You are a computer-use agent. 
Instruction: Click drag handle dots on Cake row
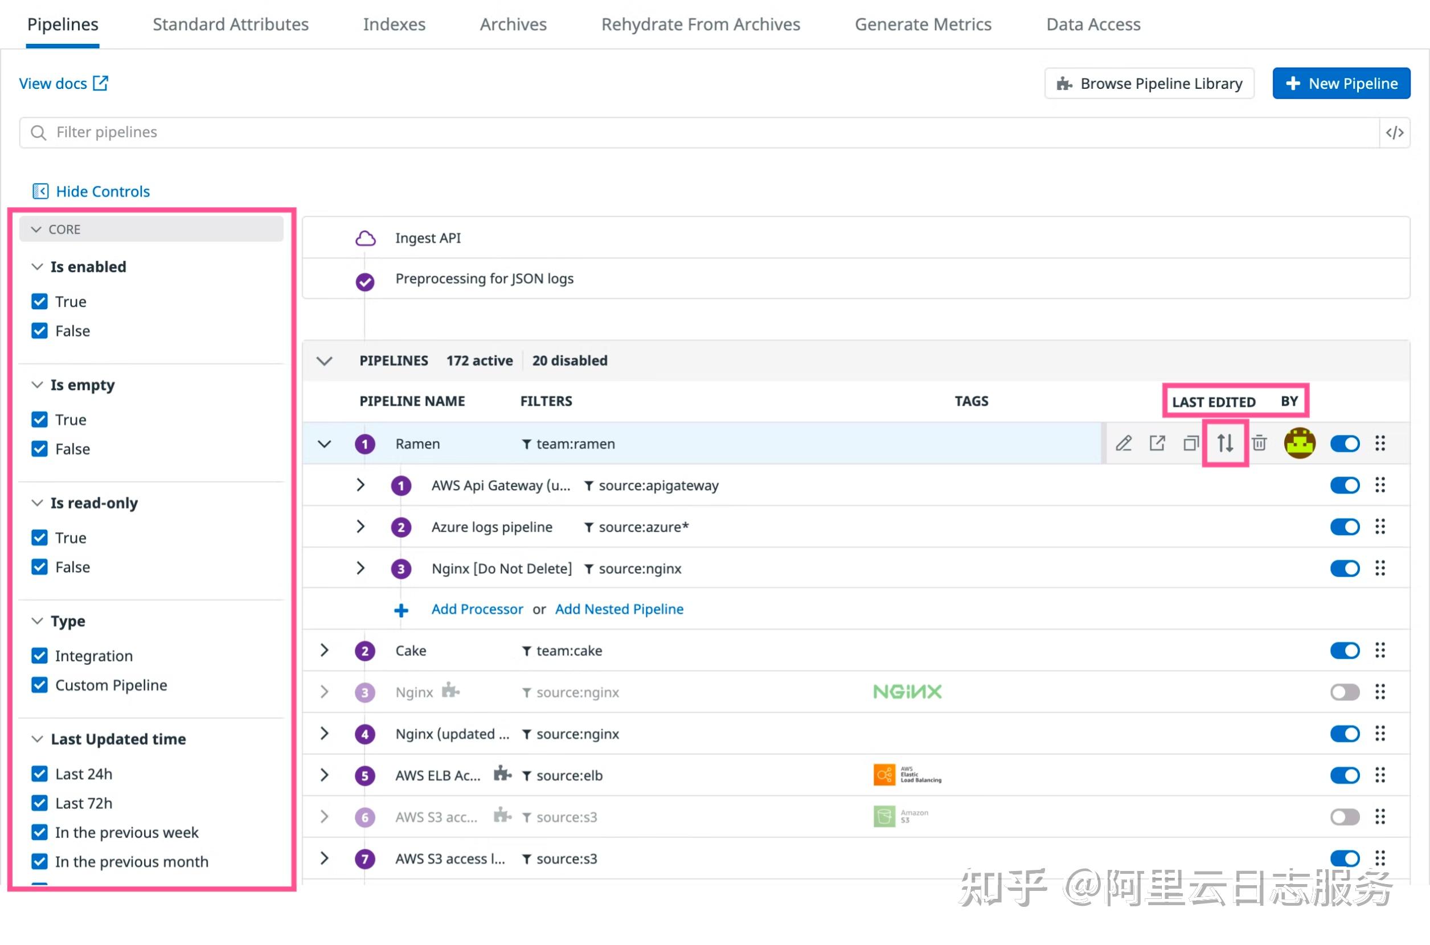(1380, 650)
